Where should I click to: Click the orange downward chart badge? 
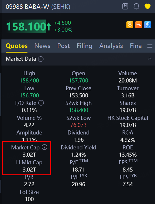139,25
